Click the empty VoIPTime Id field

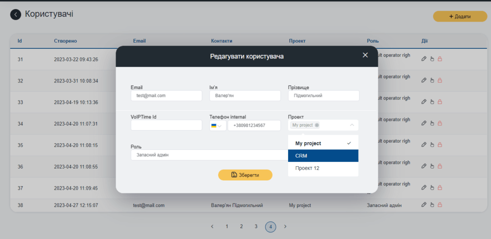(166, 125)
